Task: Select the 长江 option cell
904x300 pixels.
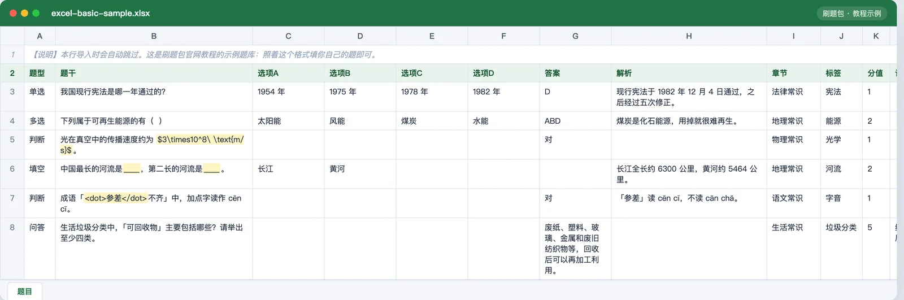Action: click(x=288, y=174)
